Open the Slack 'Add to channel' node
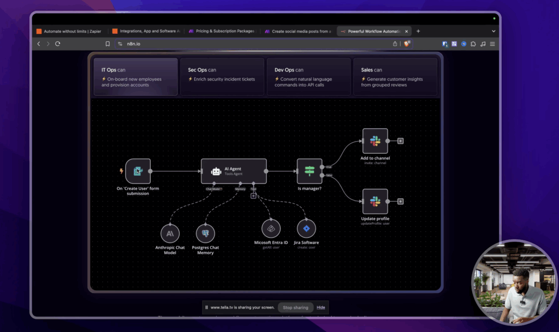This screenshot has height=332, width=559. pos(375,141)
